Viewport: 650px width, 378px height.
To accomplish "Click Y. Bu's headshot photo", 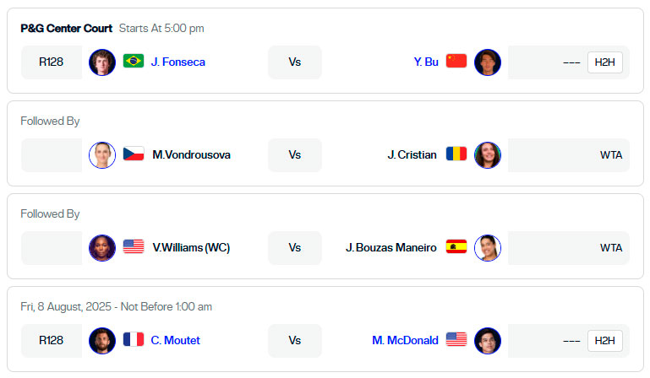I will pyautogui.click(x=488, y=62).
